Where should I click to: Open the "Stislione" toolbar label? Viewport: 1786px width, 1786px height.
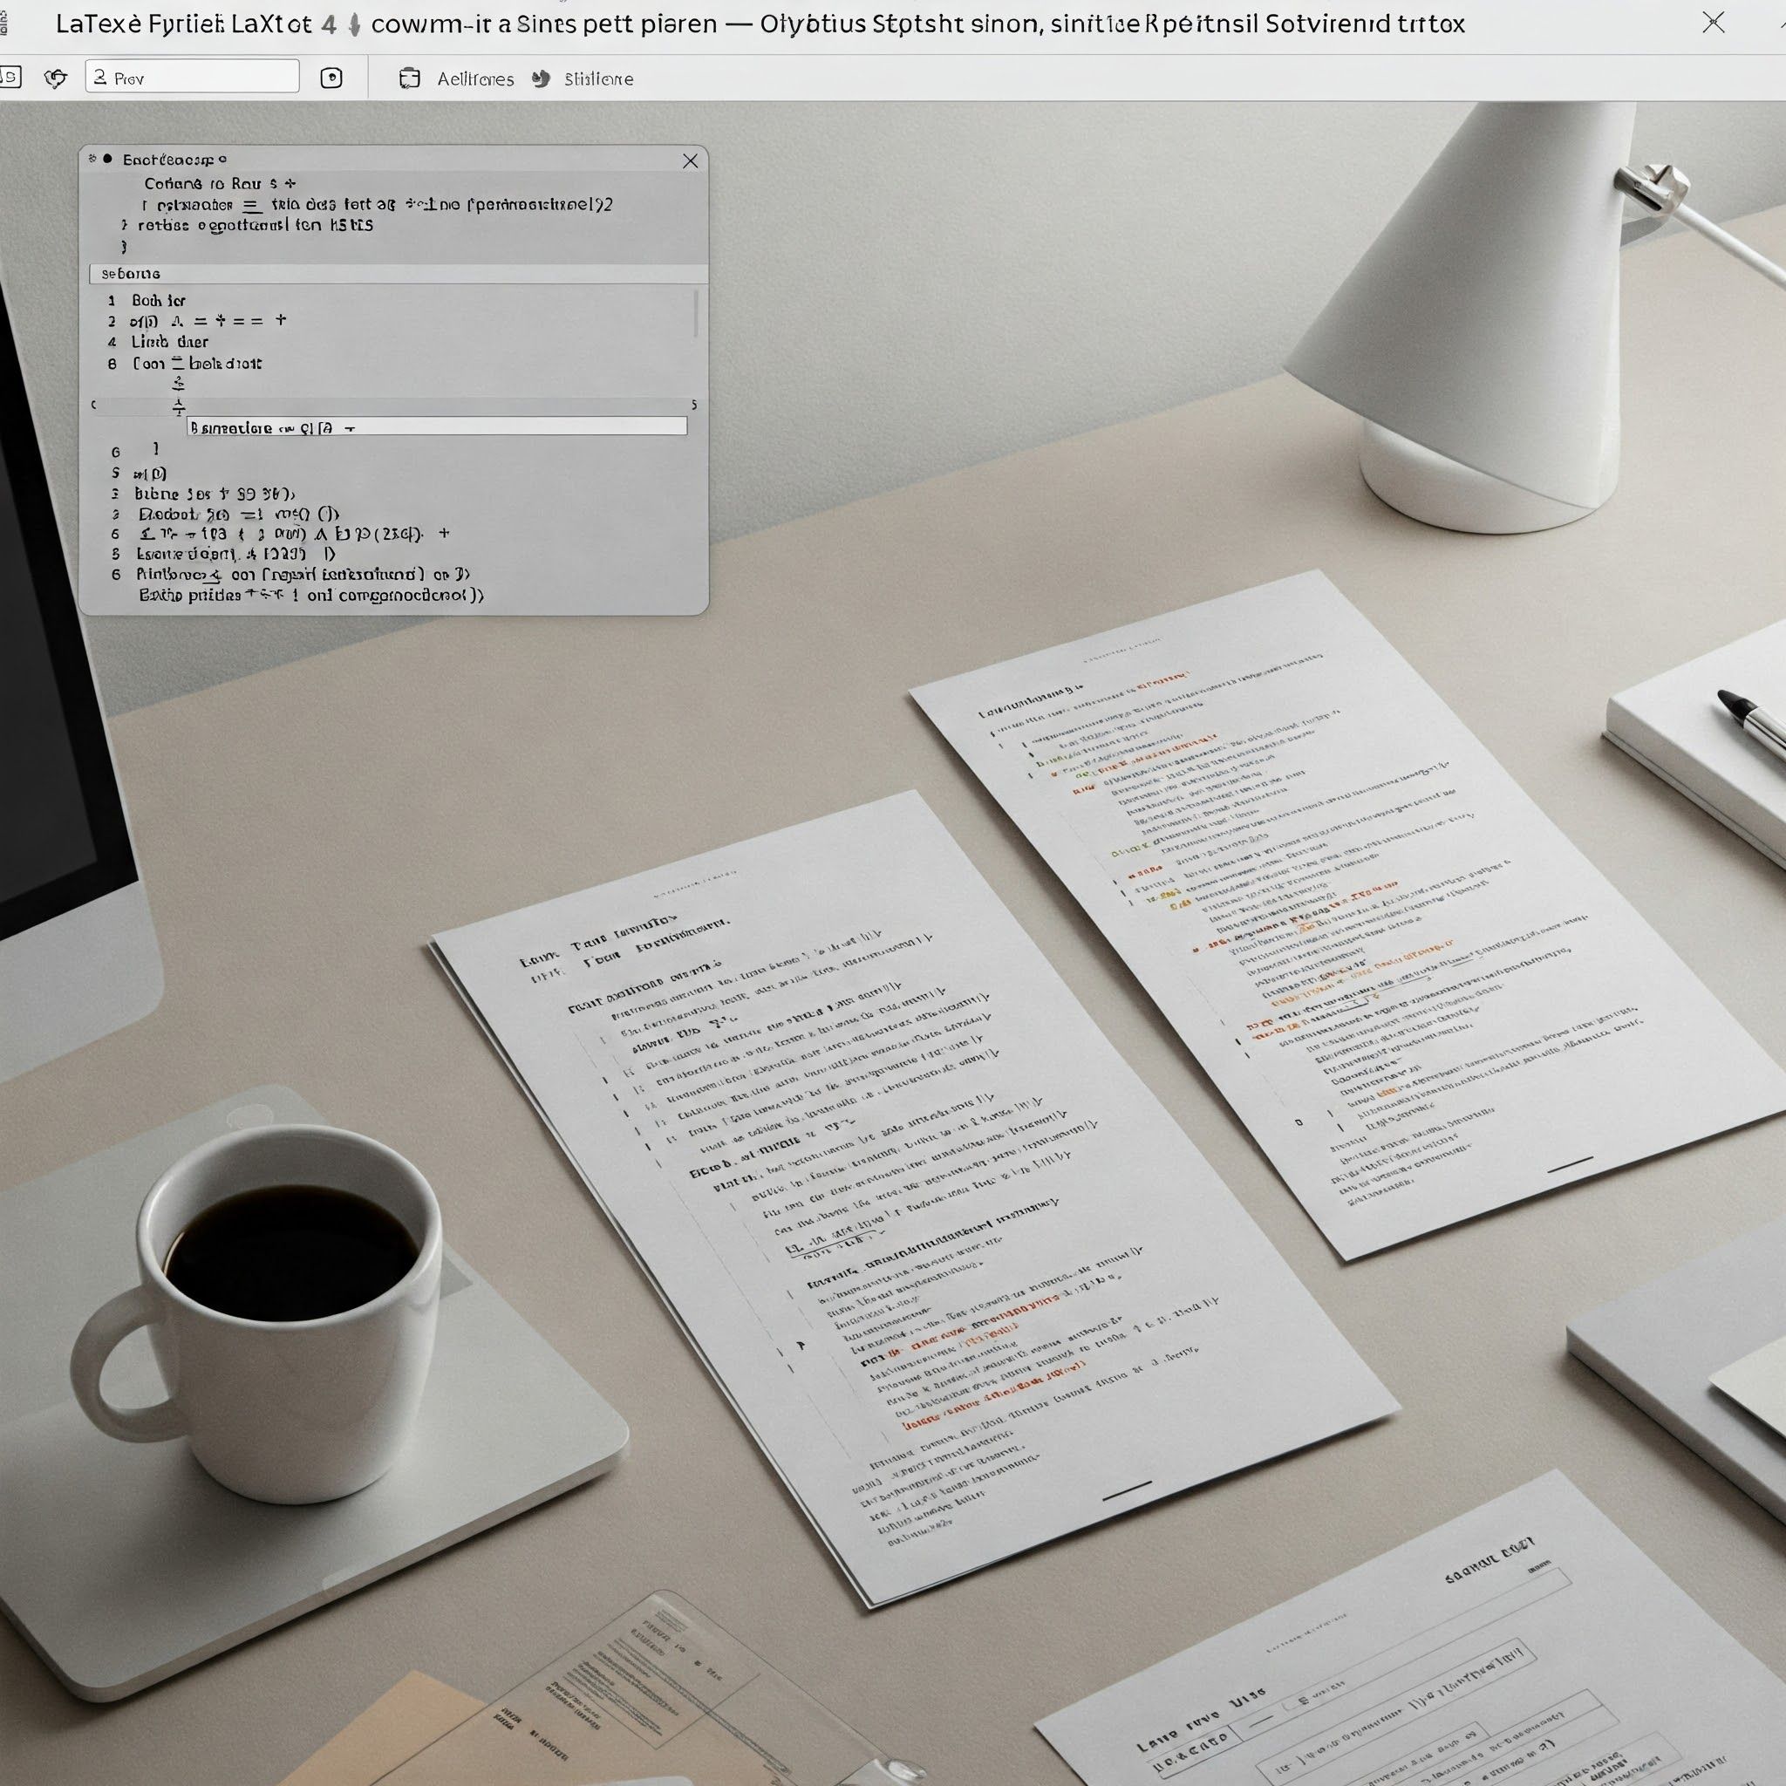[599, 79]
